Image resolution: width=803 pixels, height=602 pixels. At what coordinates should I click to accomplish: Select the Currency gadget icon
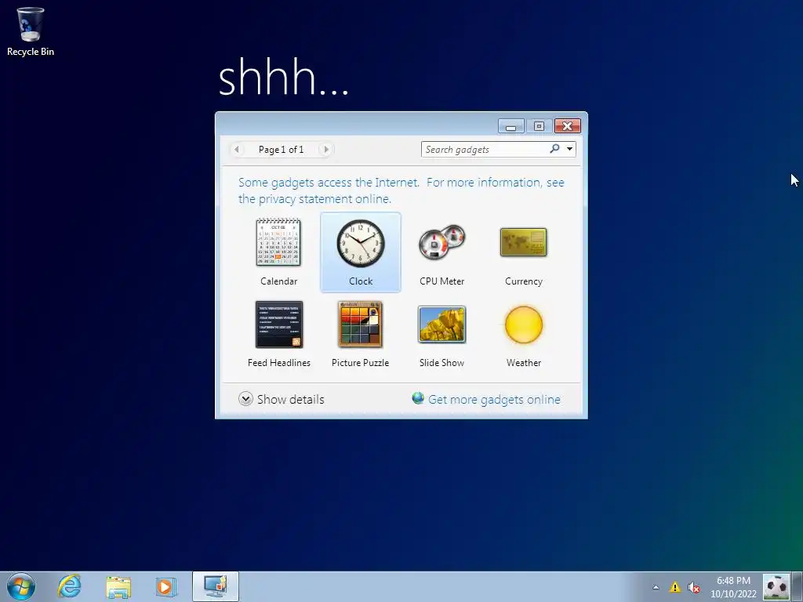coord(523,242)
